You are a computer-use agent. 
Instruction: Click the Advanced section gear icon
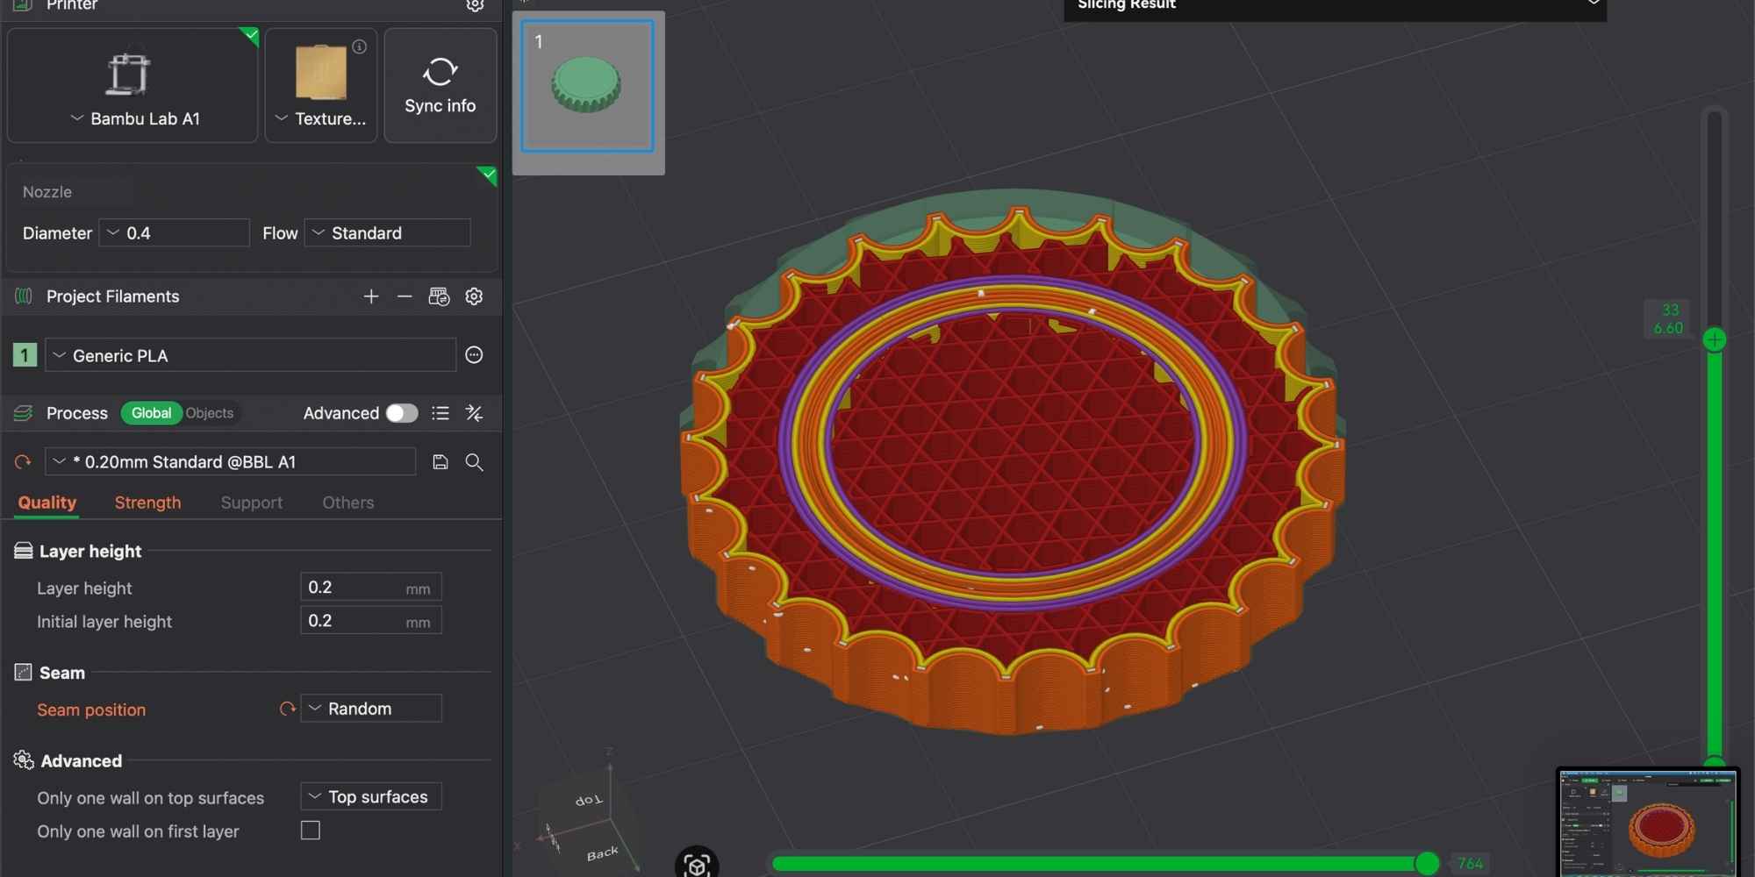24,760
